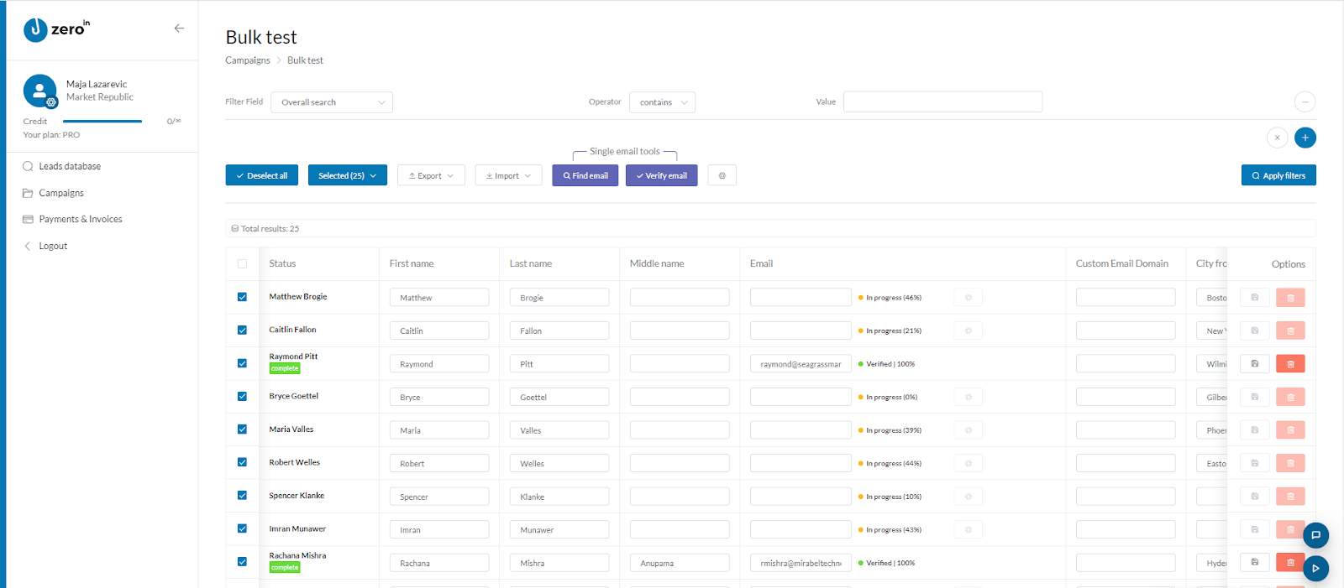Save Raymond Pitt row
This screenshot has height=588, width=1344.
1255,364
